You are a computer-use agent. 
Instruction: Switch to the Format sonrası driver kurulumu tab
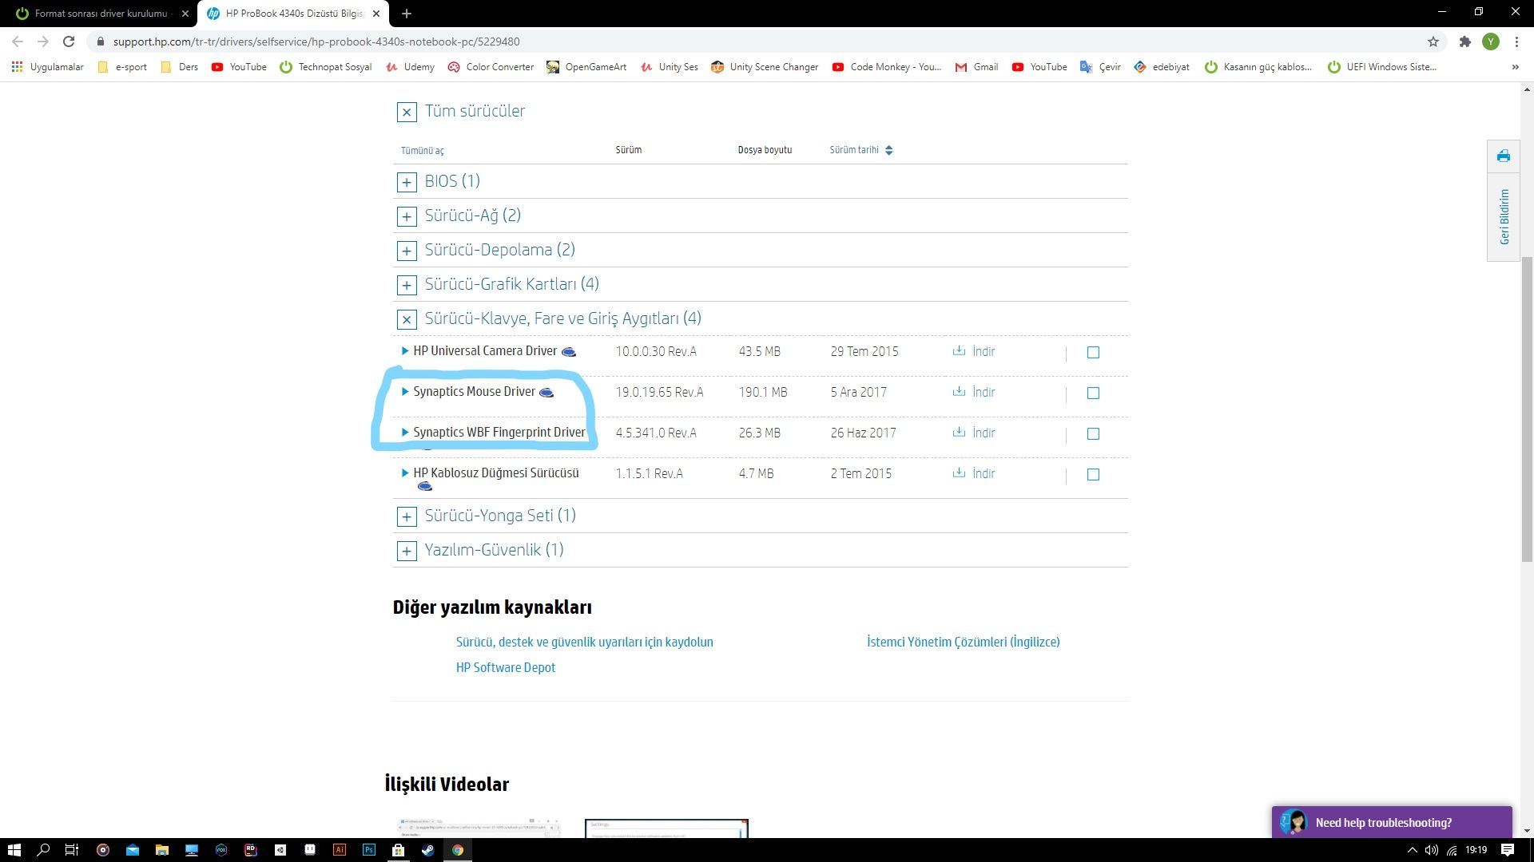pos(100,14)
